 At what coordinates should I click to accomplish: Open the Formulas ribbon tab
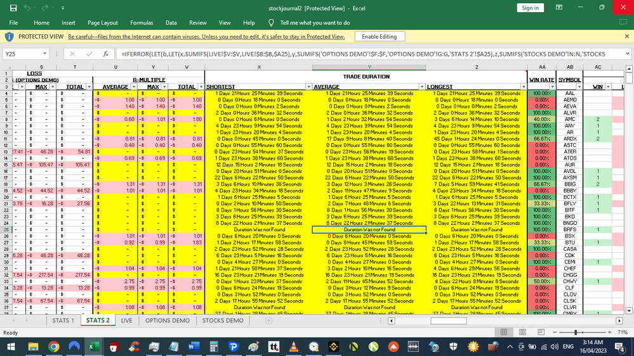(x=142, y=23)
